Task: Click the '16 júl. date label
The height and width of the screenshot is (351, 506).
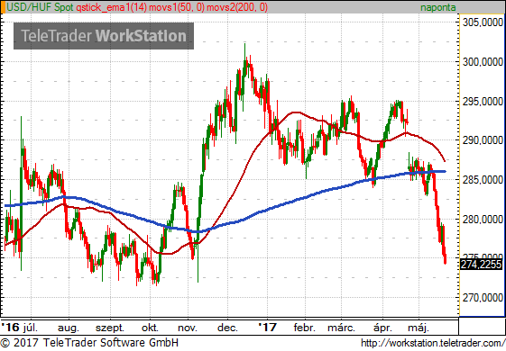Action: [x=19, y=328]
